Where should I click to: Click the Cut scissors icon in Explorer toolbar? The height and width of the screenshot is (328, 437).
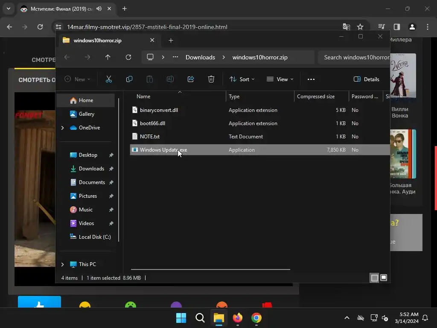[109, 79]
